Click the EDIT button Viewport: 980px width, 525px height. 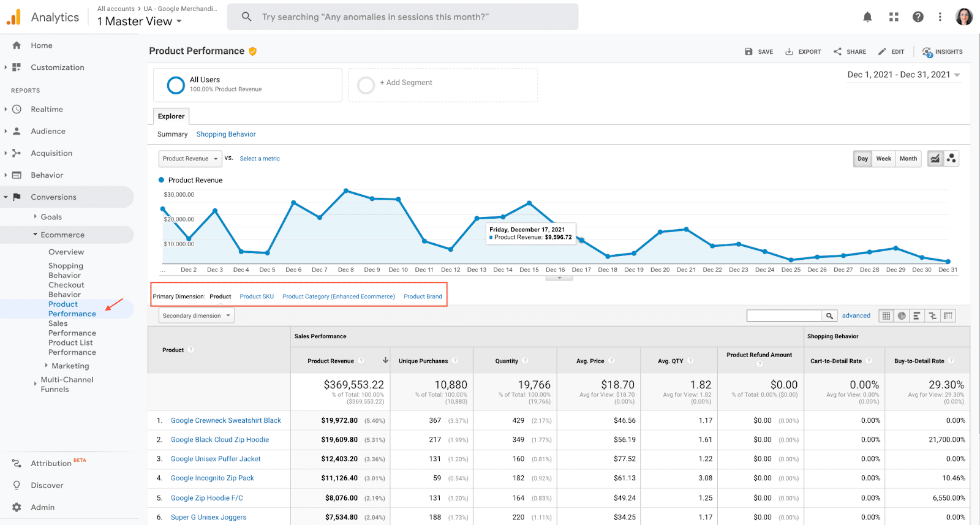[x=891, y=52]
